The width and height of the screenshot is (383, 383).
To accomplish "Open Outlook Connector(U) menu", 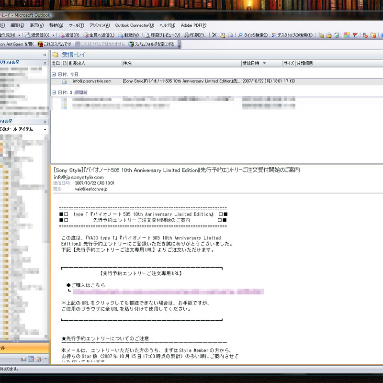I will tap(135, 25).
